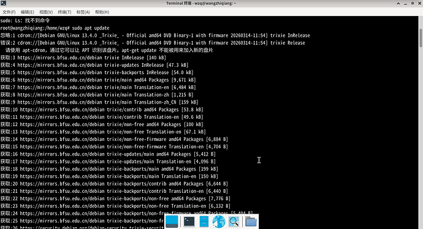The image size is (423, 229).
Task: Open the File Manager cabinet icon in dock
Action: click(x=204, y=222)
